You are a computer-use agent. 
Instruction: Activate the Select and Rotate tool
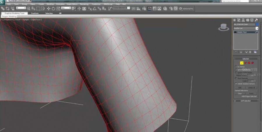(53, 8)
